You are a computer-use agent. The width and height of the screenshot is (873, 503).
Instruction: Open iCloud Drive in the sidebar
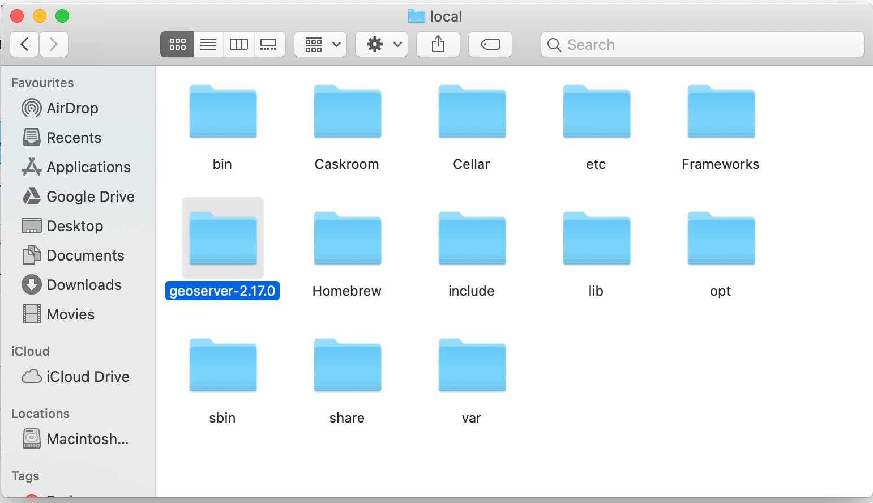point(78,377)
